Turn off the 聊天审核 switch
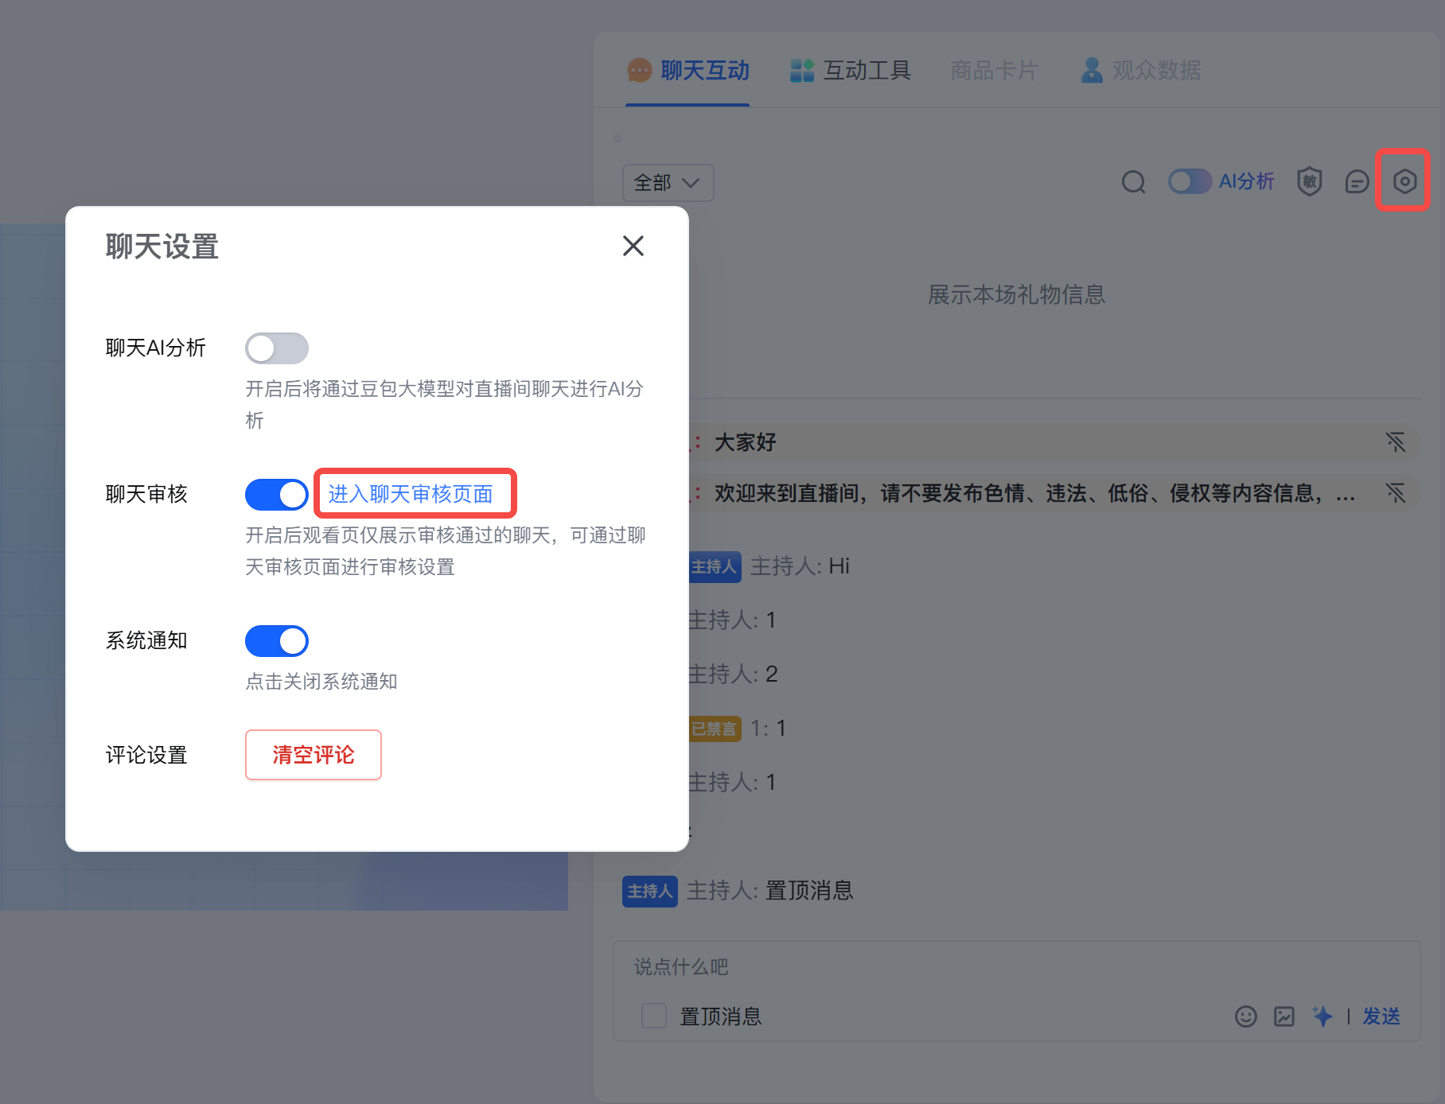The image size is (1445, 1104). pos(277,495)
